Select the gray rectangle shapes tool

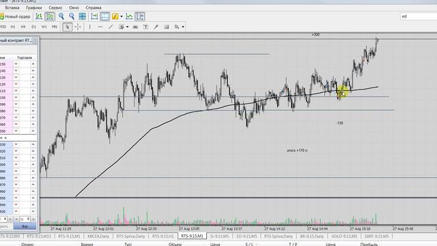[167, 27]
